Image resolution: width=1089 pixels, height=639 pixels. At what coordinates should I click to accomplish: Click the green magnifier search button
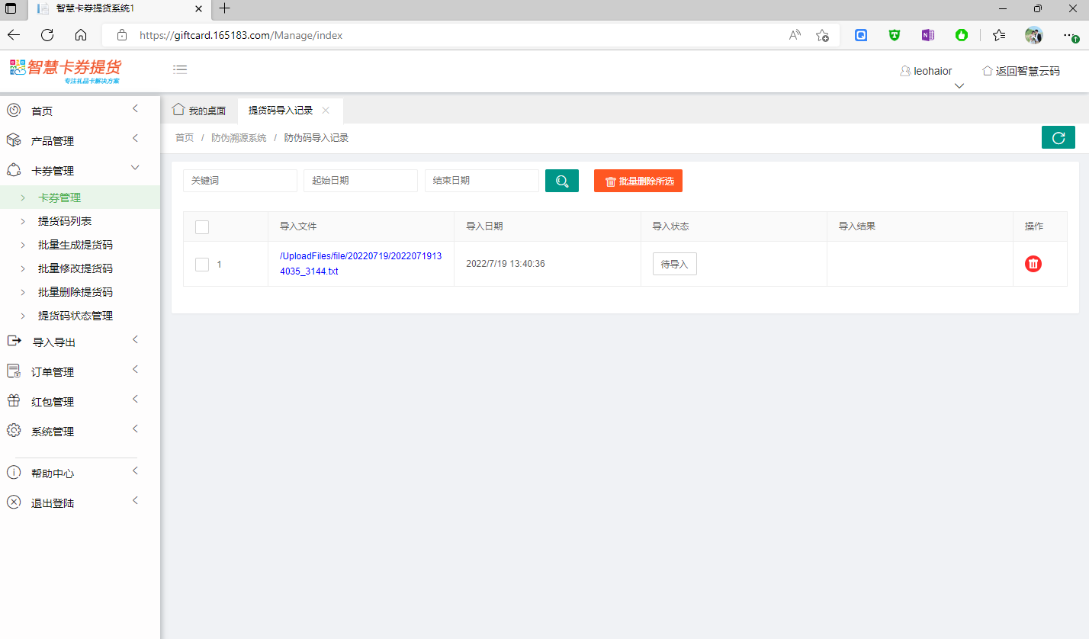click(x=562, y=181)
